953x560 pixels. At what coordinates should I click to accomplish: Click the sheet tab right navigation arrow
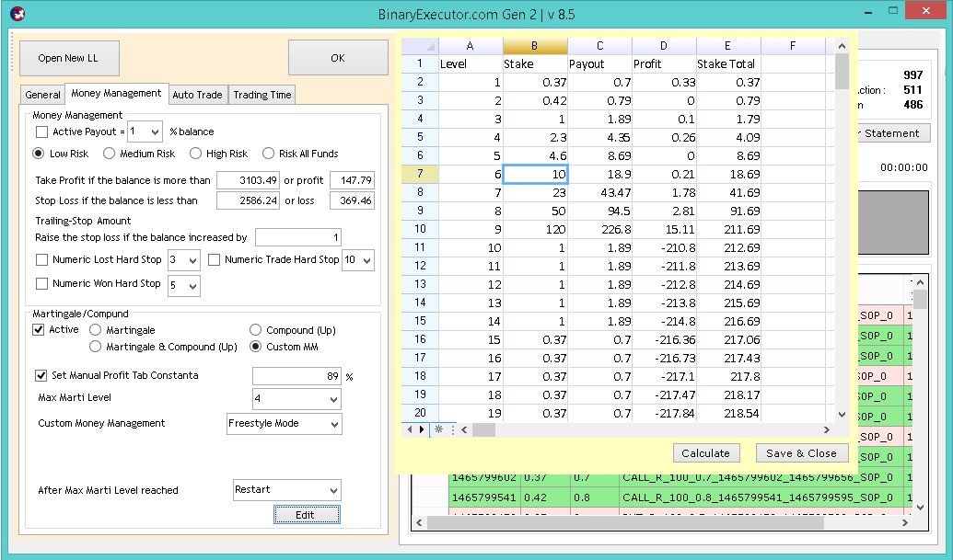point(422,429)
